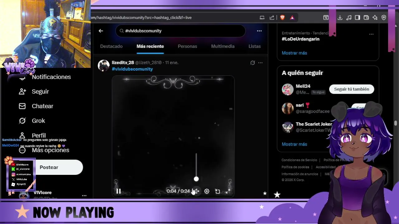Follow Meli24 with Seguir tú también
399x224 pixels.
tap(352, 89)
